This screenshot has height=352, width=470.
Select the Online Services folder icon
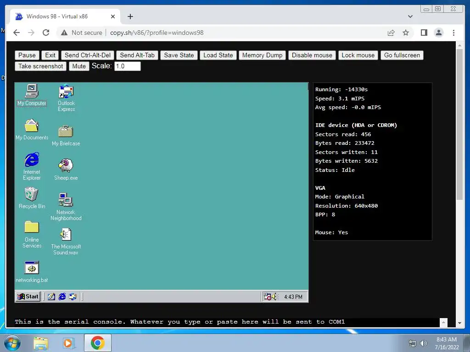32,235
